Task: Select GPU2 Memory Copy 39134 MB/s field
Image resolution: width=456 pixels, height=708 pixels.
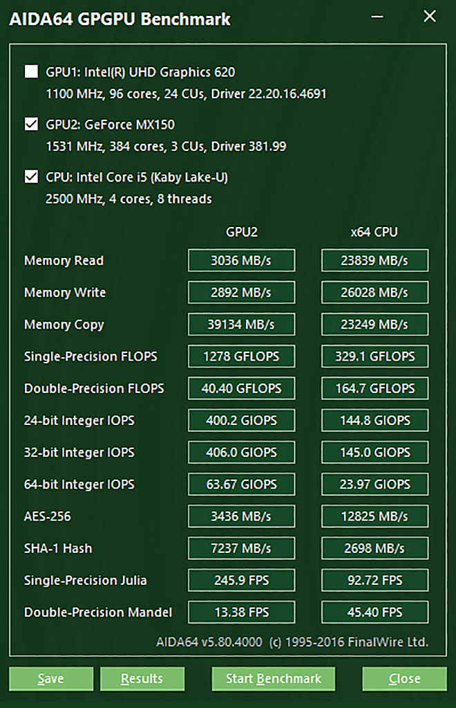Action: [242, 325]
